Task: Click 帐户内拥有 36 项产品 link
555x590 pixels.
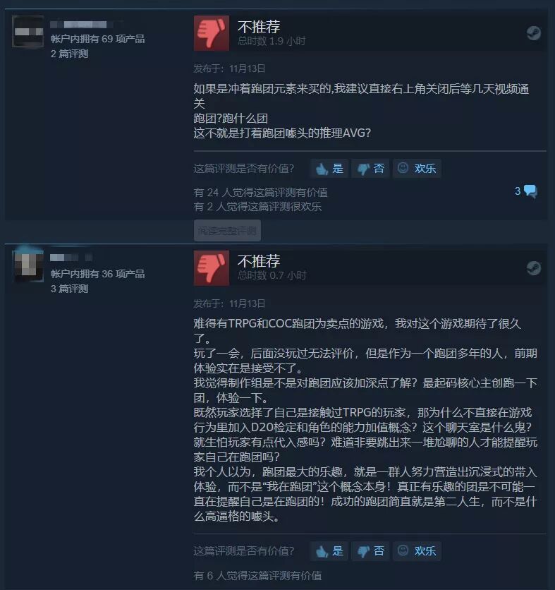Action: 97,274
